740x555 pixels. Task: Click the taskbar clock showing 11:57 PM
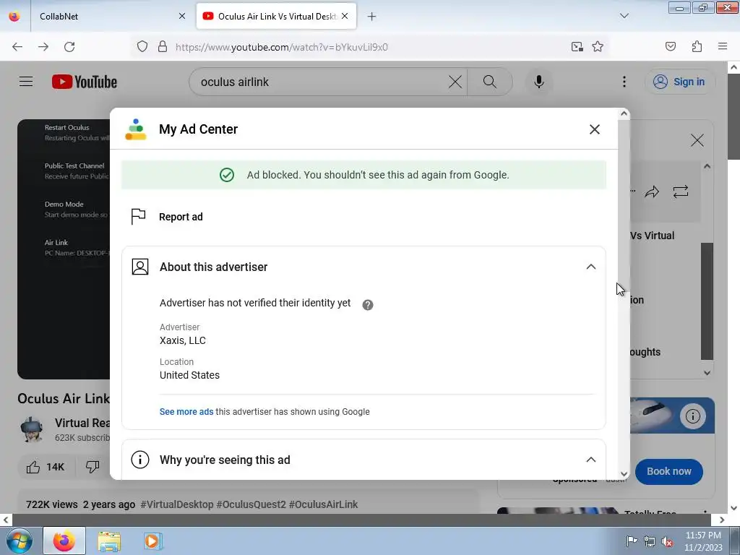[x=702, y=541]
